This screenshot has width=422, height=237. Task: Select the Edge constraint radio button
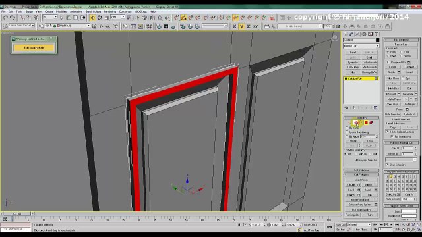[x=402, y=52]
